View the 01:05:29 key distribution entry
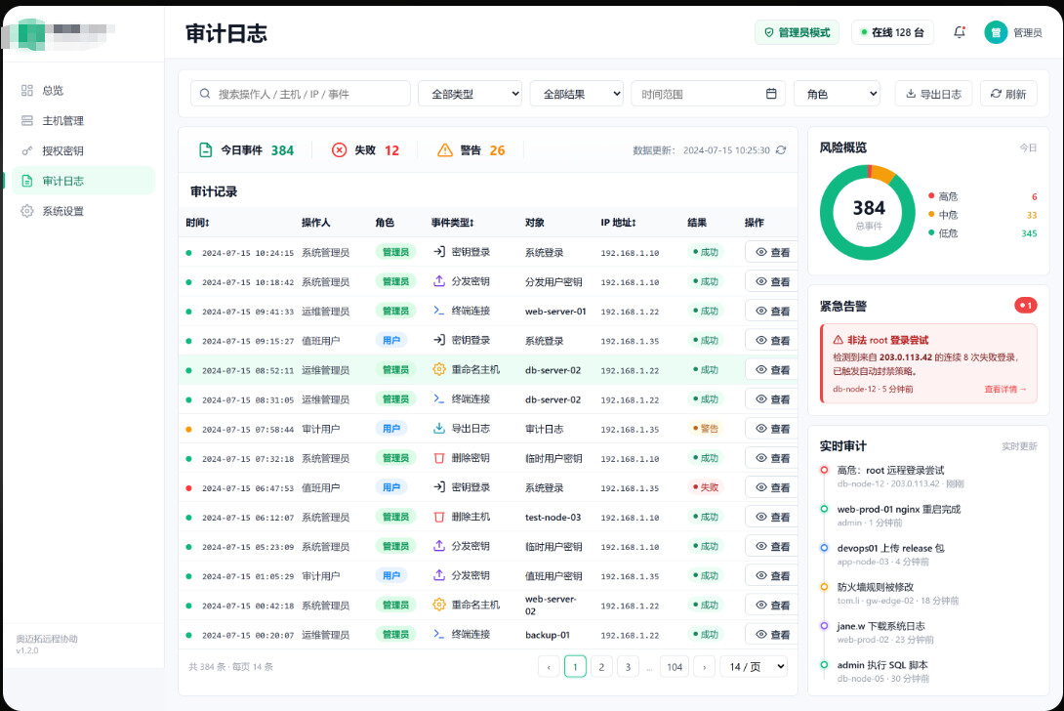Screen dimensions: 1064x711 772,576
